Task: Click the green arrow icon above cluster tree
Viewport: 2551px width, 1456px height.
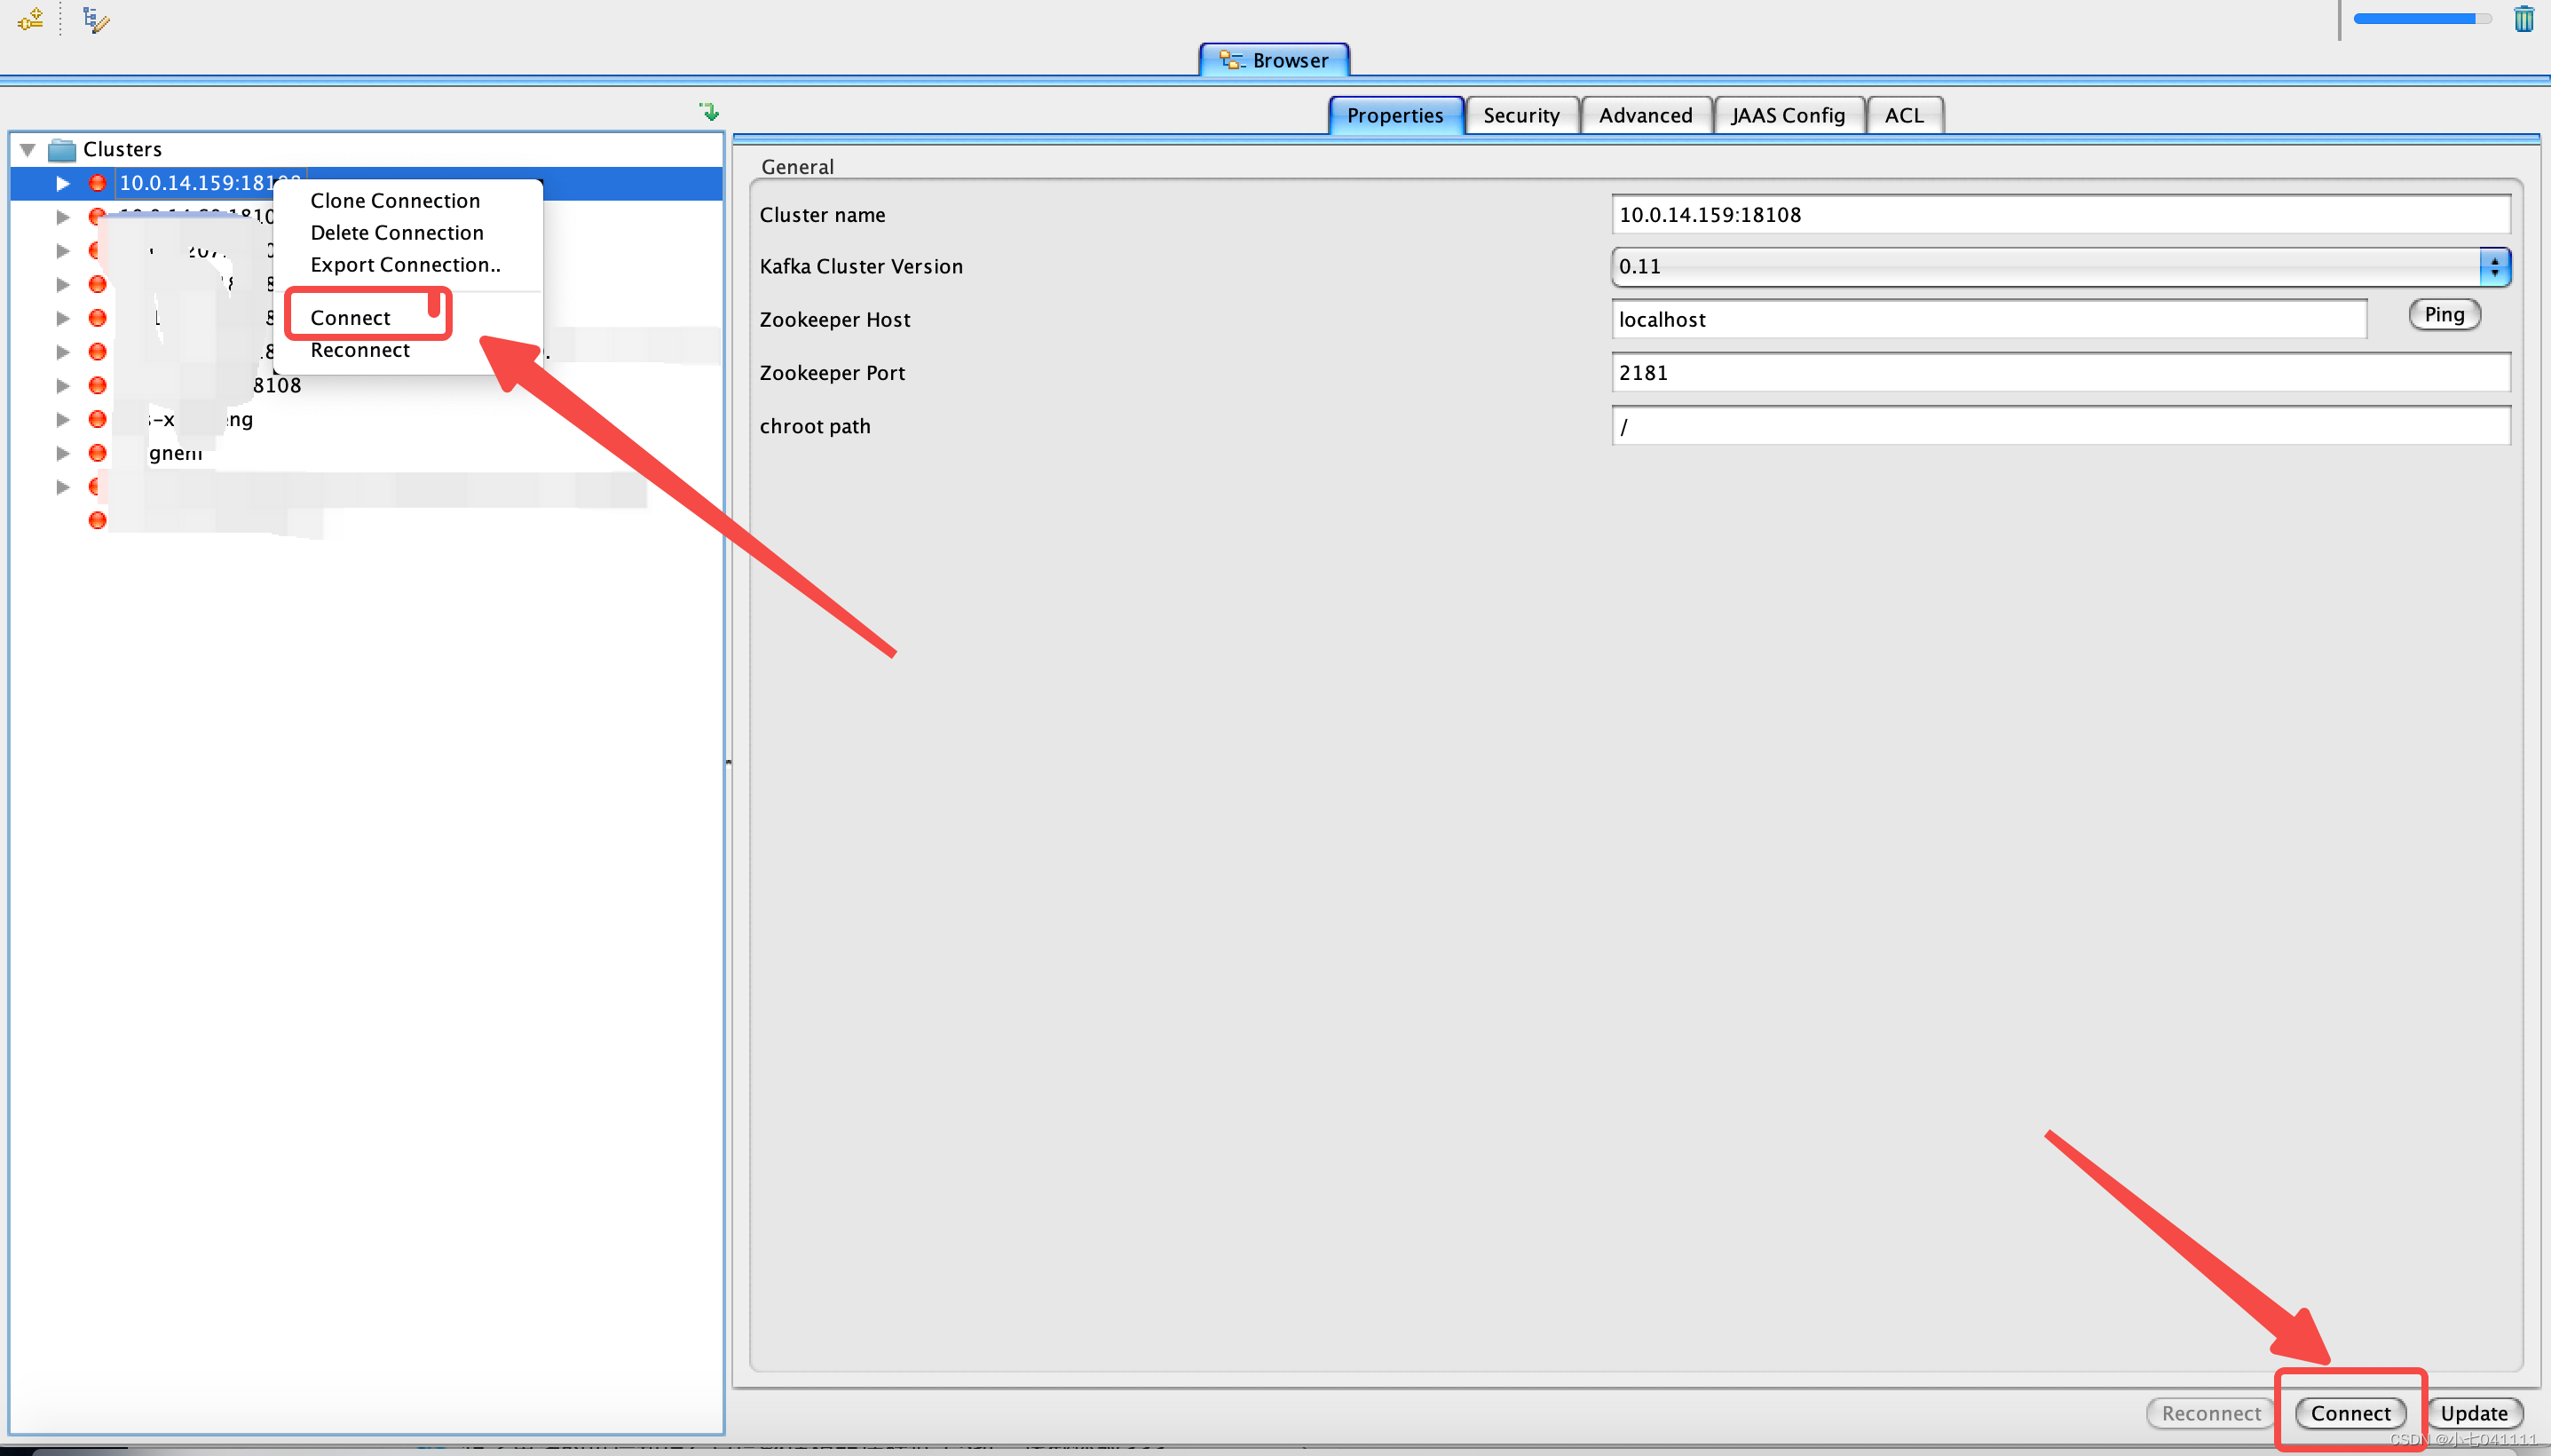Action: (710, 111)
